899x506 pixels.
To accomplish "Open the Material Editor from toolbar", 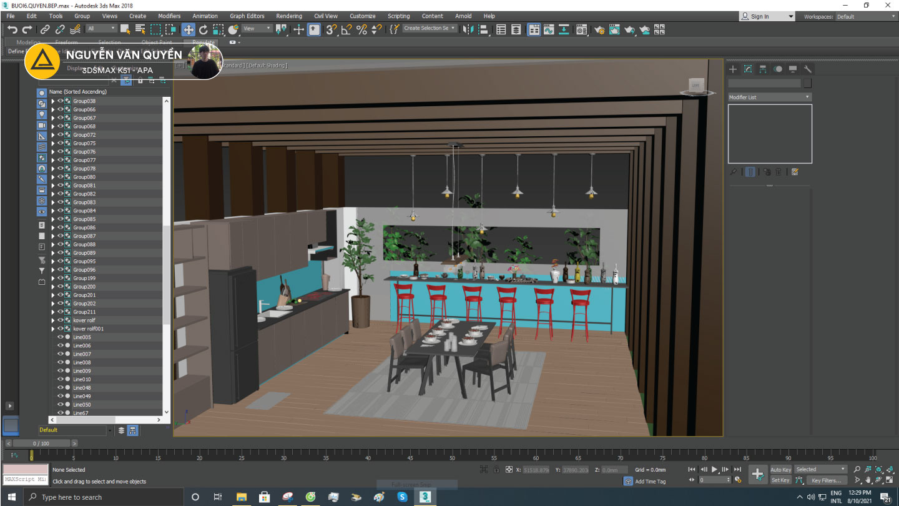I will pyautogui.click(x=582, y=29).
